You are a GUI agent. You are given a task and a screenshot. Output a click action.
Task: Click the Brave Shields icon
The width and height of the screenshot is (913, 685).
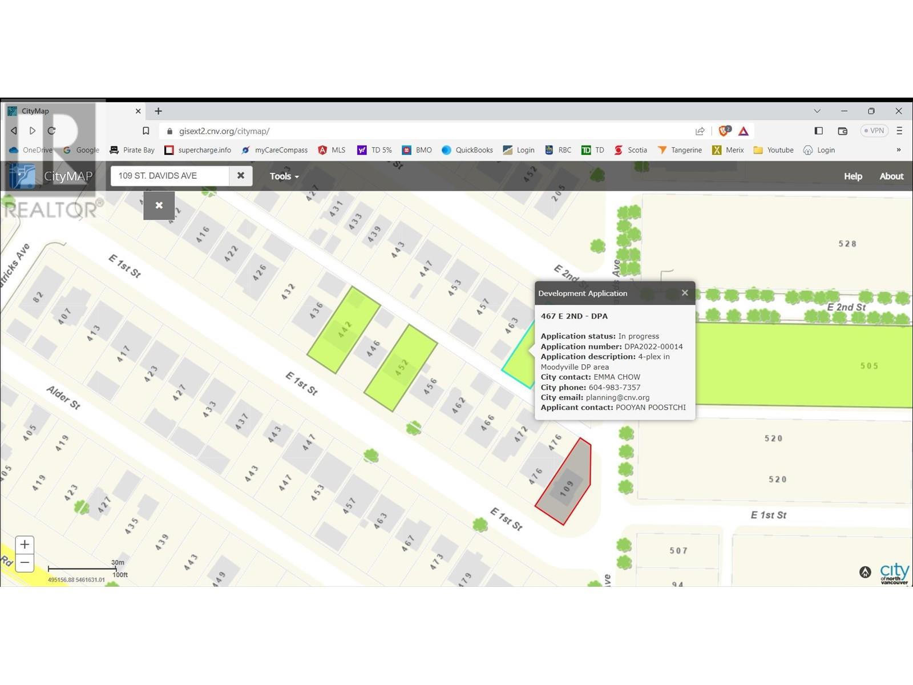tap(724, 131)
